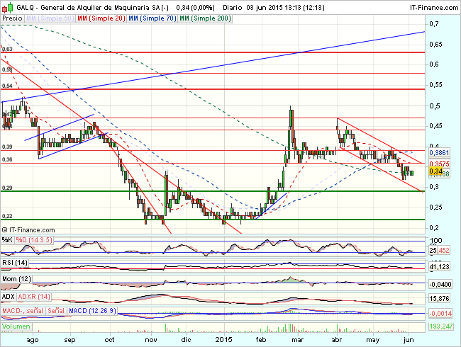Click the 41,123 RSI value badge

pos(440,266)
